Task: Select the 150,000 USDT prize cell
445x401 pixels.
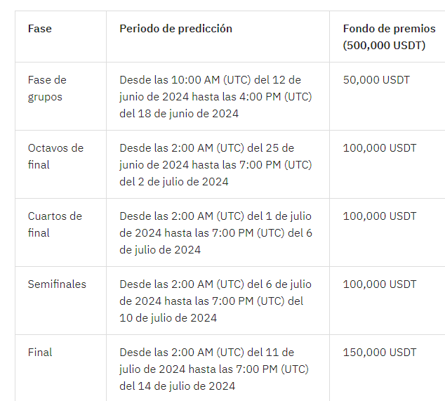Action: click(x=380, y=353)
